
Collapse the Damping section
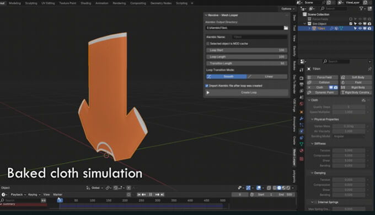tap(312, 173)
